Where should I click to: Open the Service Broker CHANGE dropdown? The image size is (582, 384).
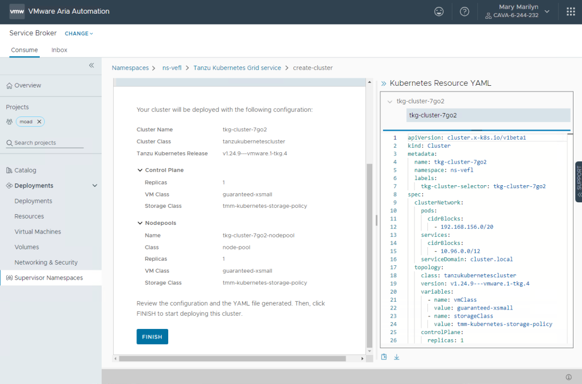(x=78, y=34)
